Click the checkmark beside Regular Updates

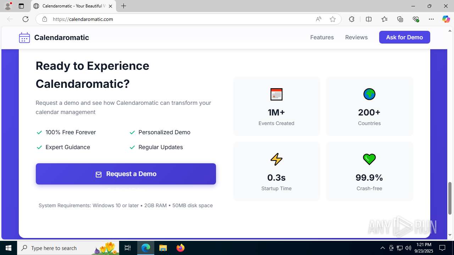click(132, 147)
